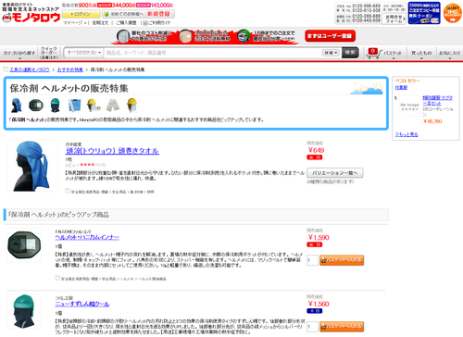The height and width of the screenshot is (337, 463).
Task: Open the ご利用ガイド link
Action: pos(156,23)
